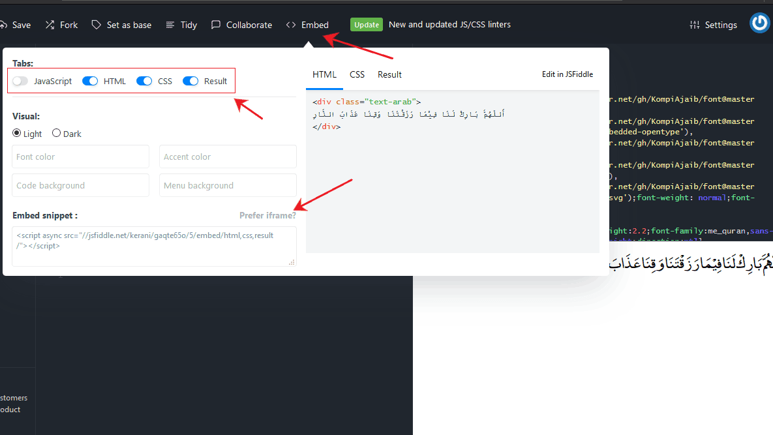
Task: Click the Save cloud icon
Action: (3, 25)
